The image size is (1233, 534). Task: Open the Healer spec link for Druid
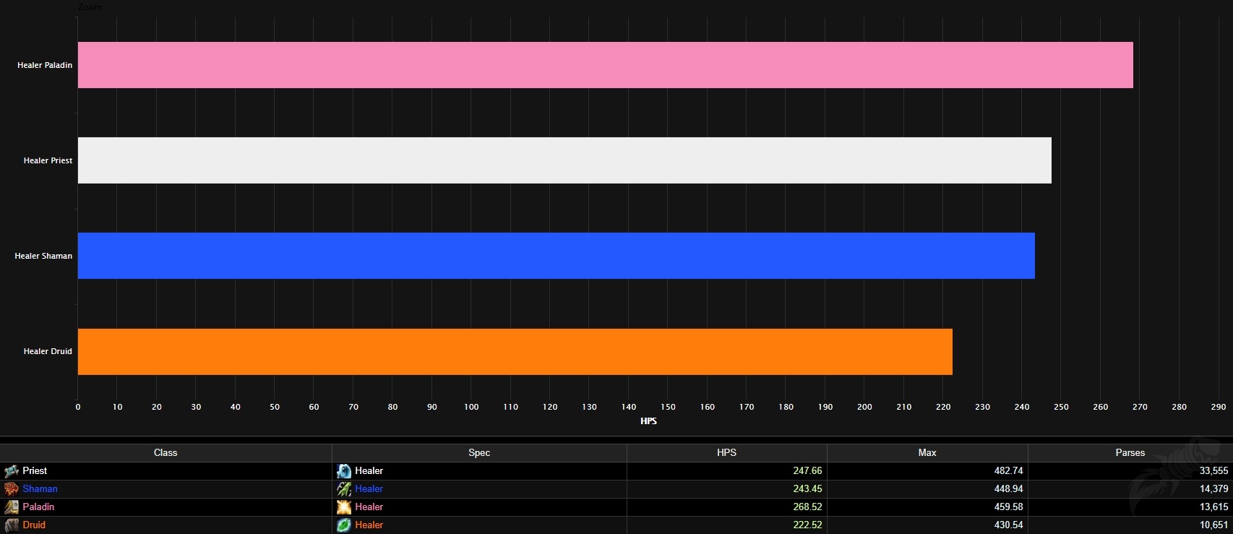[369, 525]
